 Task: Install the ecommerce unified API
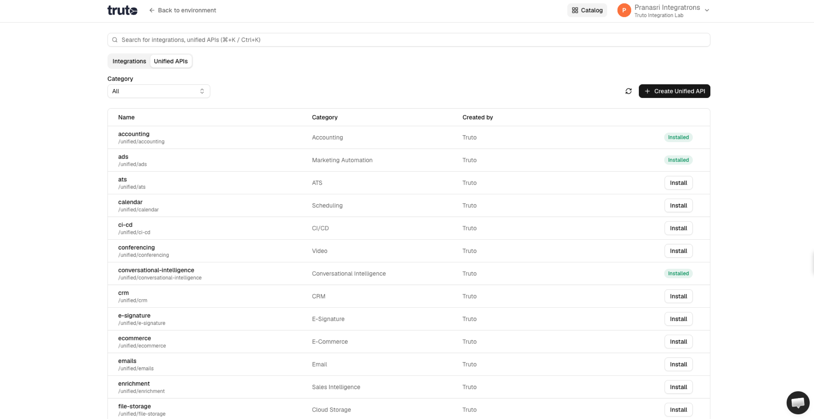pyautogui.click(x=678, y=341)
